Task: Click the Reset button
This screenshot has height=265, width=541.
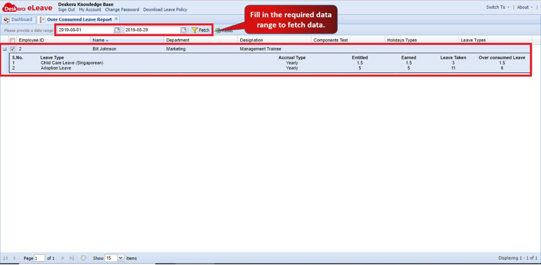Action: tap(224, 30)
